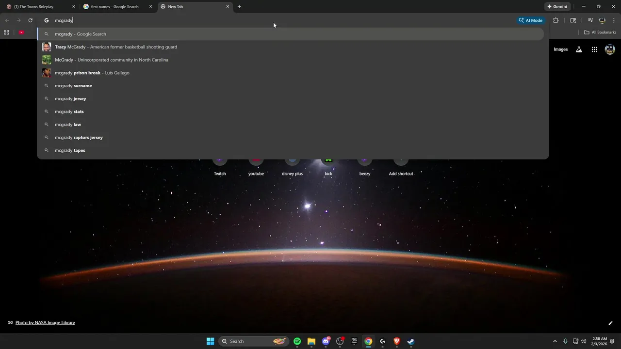621x349 pixels.
Task: Click the tab search sidebar icon
Action: tap(573, 20)
